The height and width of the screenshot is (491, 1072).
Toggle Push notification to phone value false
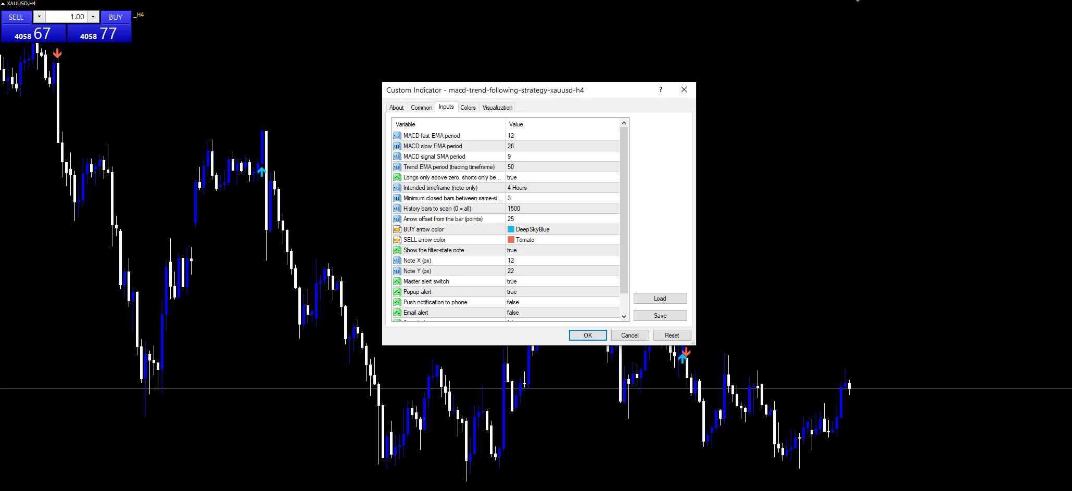[x=563, y=302]
